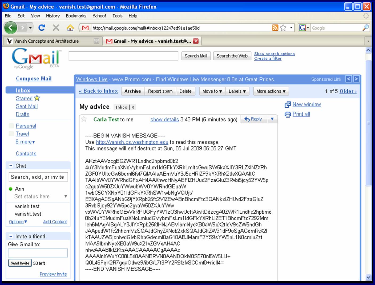
Task: Open the More actions dropdown
Action: point(271,91)
